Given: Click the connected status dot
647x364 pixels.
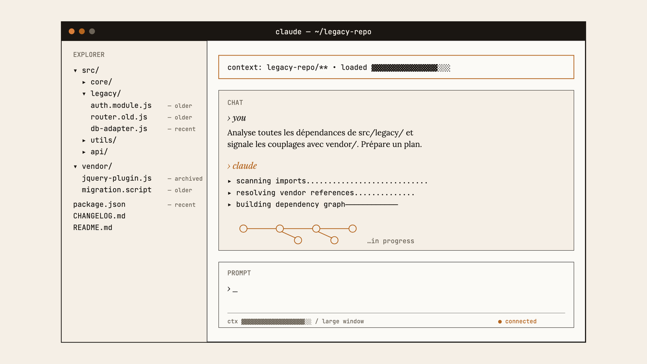Looking at the screenshot, I should [x=500, y=322].
